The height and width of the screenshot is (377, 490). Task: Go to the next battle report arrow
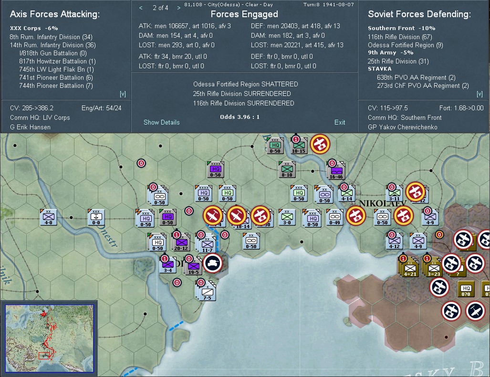point(179,8)
